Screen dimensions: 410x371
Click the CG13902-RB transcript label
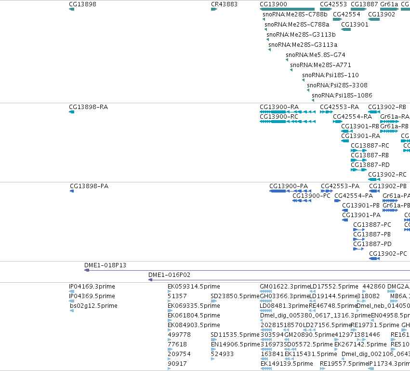tap(387, 107)
